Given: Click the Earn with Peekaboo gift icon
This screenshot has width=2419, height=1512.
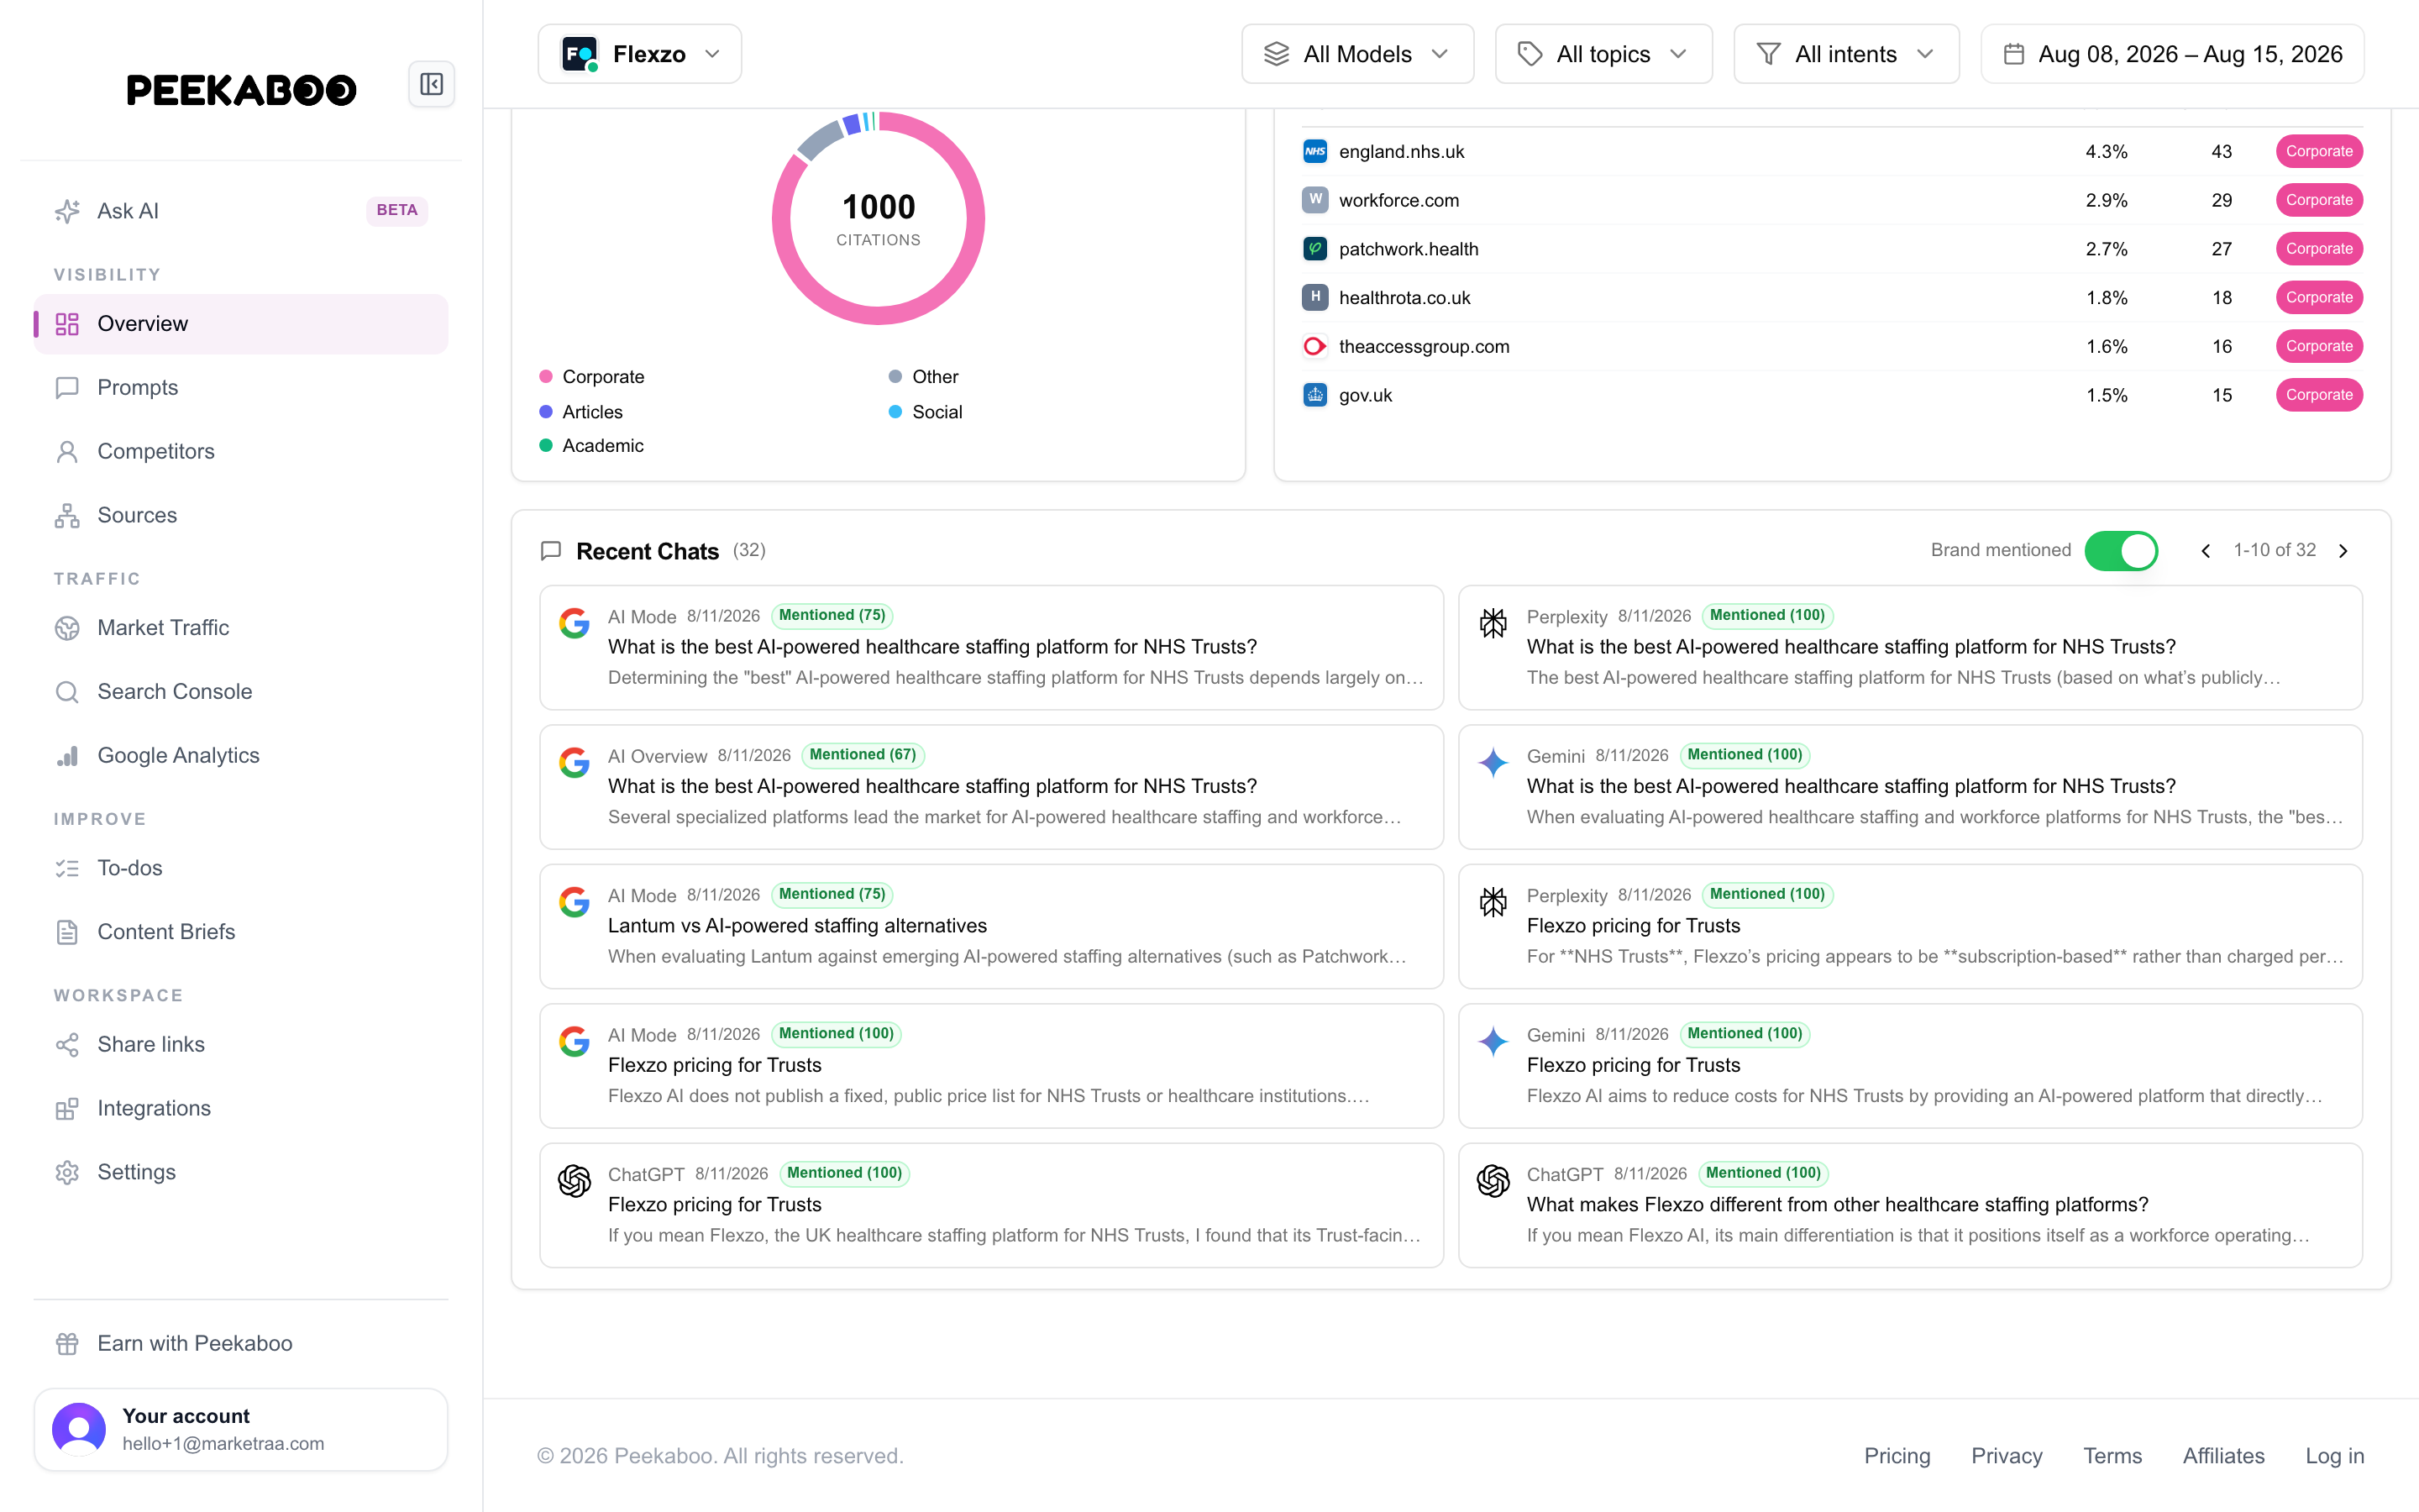Looking at the screenshot, I should click(67, 1343).
